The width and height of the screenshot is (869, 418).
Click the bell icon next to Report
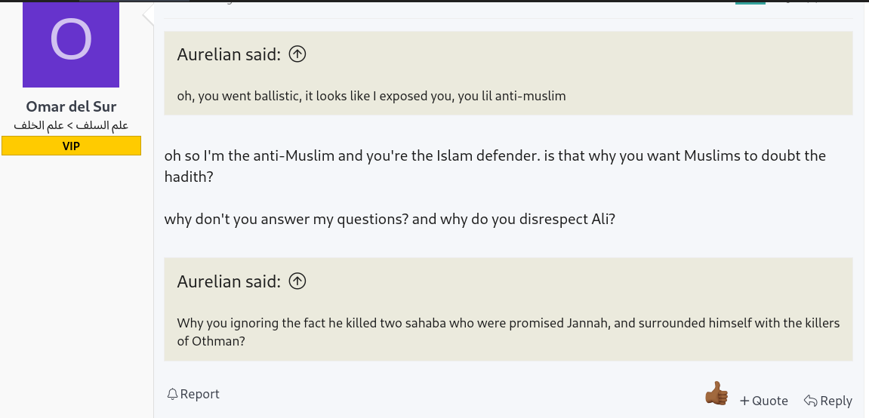[x=172, y=394]
